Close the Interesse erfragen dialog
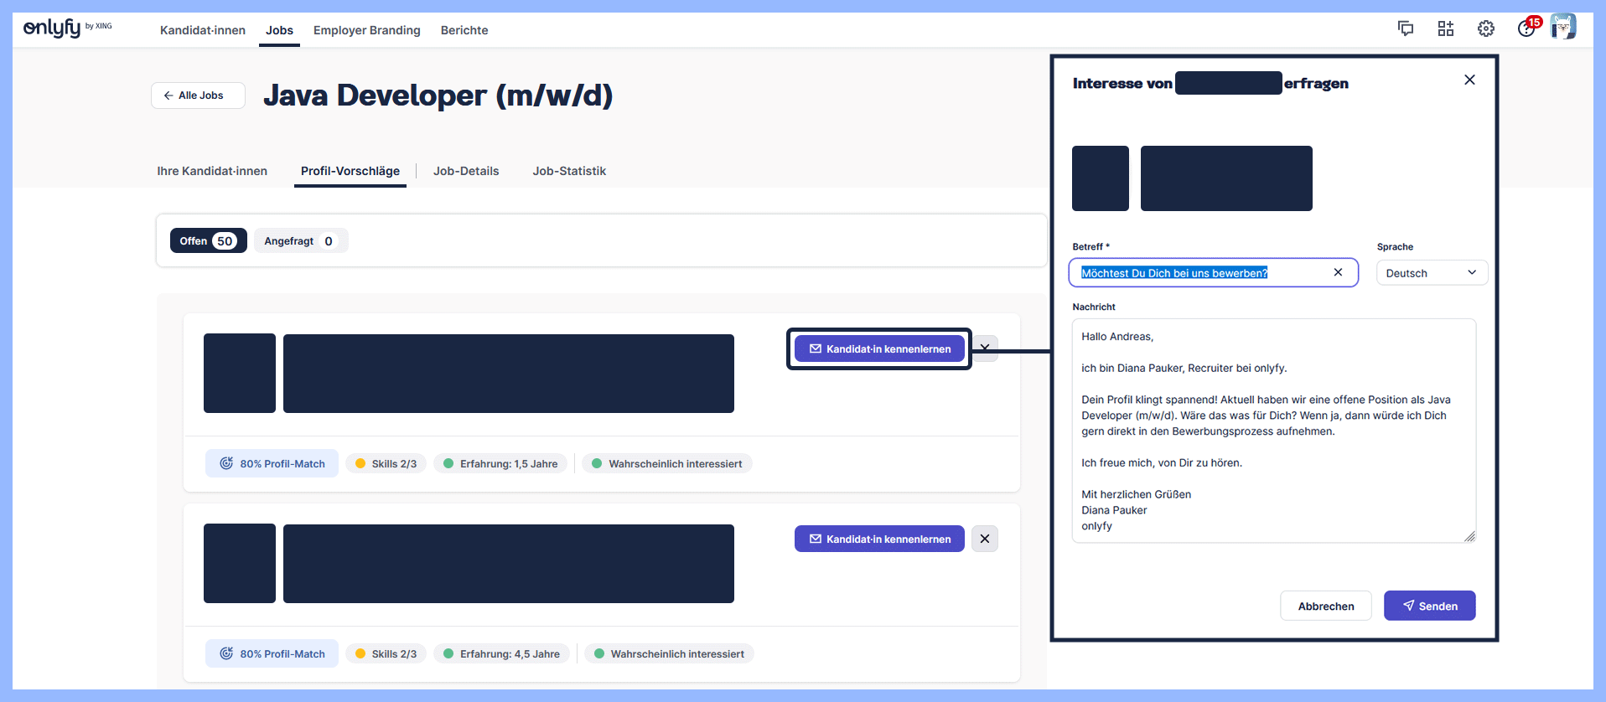 pos(1469,80)
